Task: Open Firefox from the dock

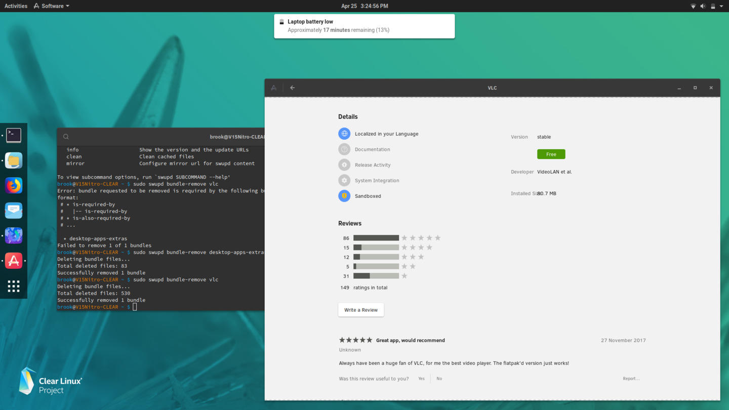Action: click(x=14, y=185)
